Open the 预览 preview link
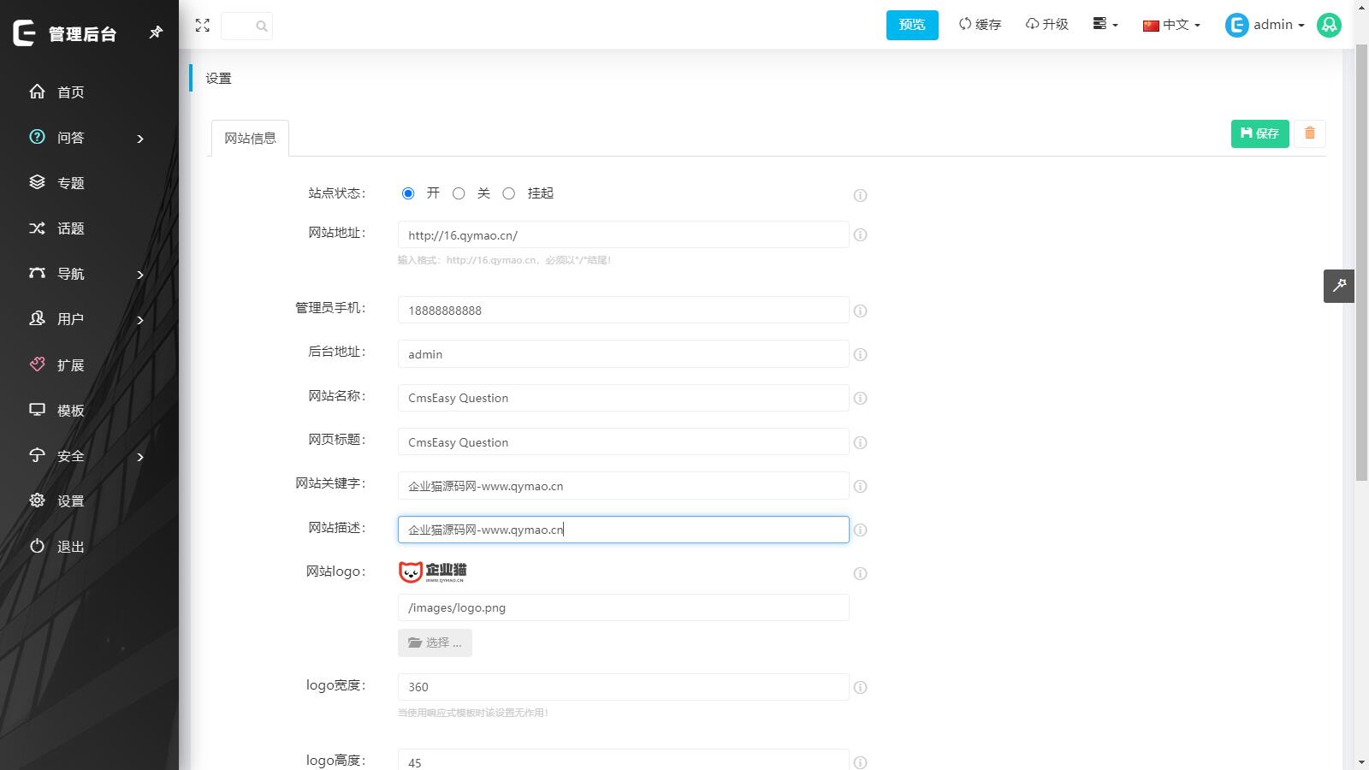The image size is (1369, 770). point(911,25)
